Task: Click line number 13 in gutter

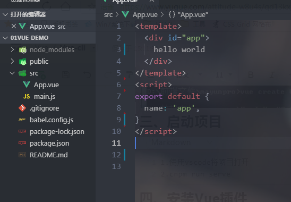Action: pyautogui.click(x=116, y=166)
